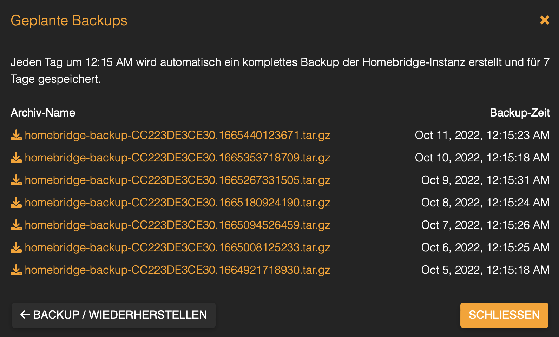Click the Archiv-Name column header
This screenshot has height=337, width=559.
(43, 113)
